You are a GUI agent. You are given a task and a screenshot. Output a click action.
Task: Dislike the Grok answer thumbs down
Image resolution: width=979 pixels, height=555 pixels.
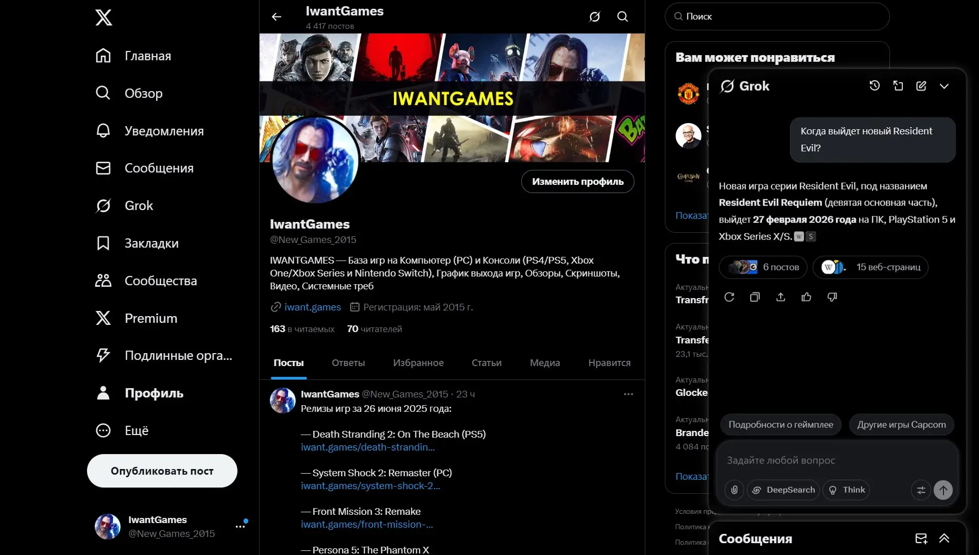pos(832,297)
